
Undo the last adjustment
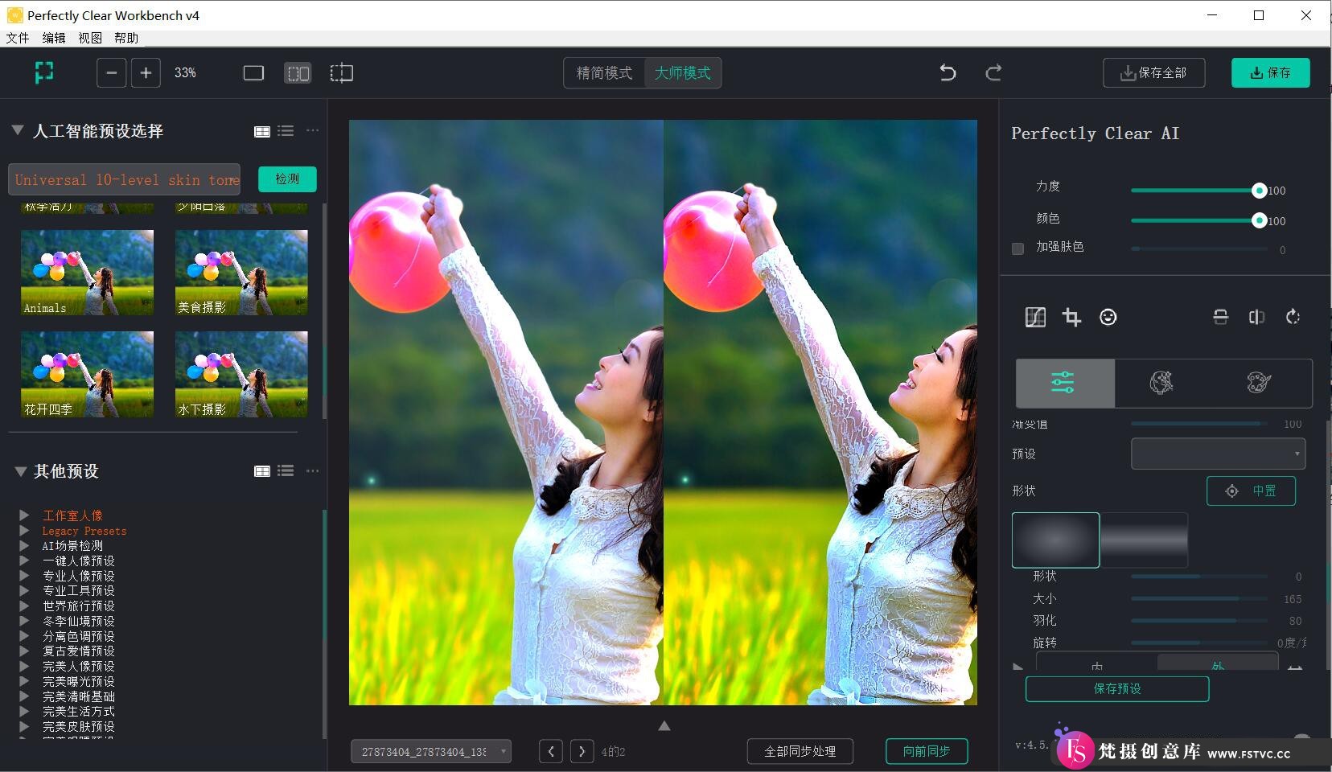[x=948, y=73]
